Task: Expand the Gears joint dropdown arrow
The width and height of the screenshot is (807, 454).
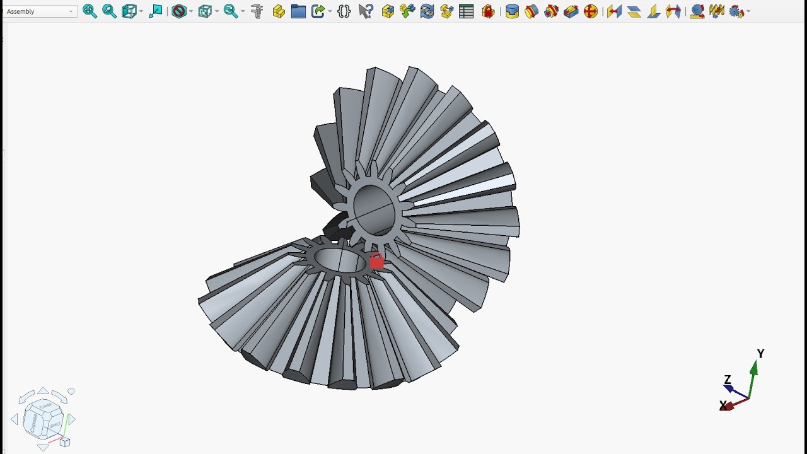Action: coord(748,11)
